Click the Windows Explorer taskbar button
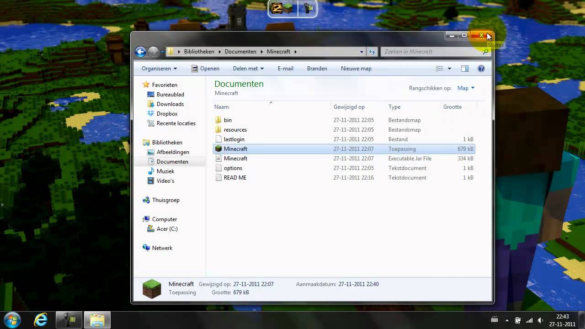 coord(97,320)
